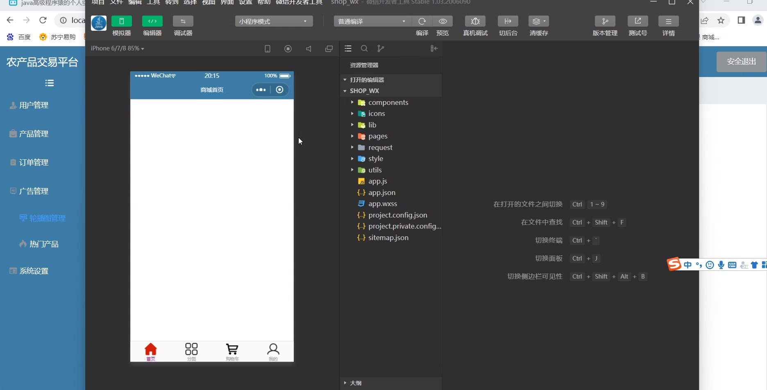Image resolution: width=767 pixels, height=390 pixels.
Task: Click the 安全退出 logout button in browser
Action: click(x=741, y=61)
